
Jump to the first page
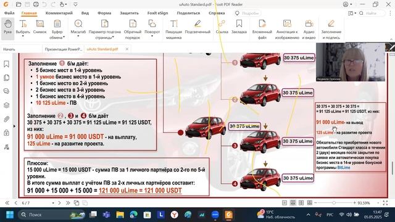(7, 203)
